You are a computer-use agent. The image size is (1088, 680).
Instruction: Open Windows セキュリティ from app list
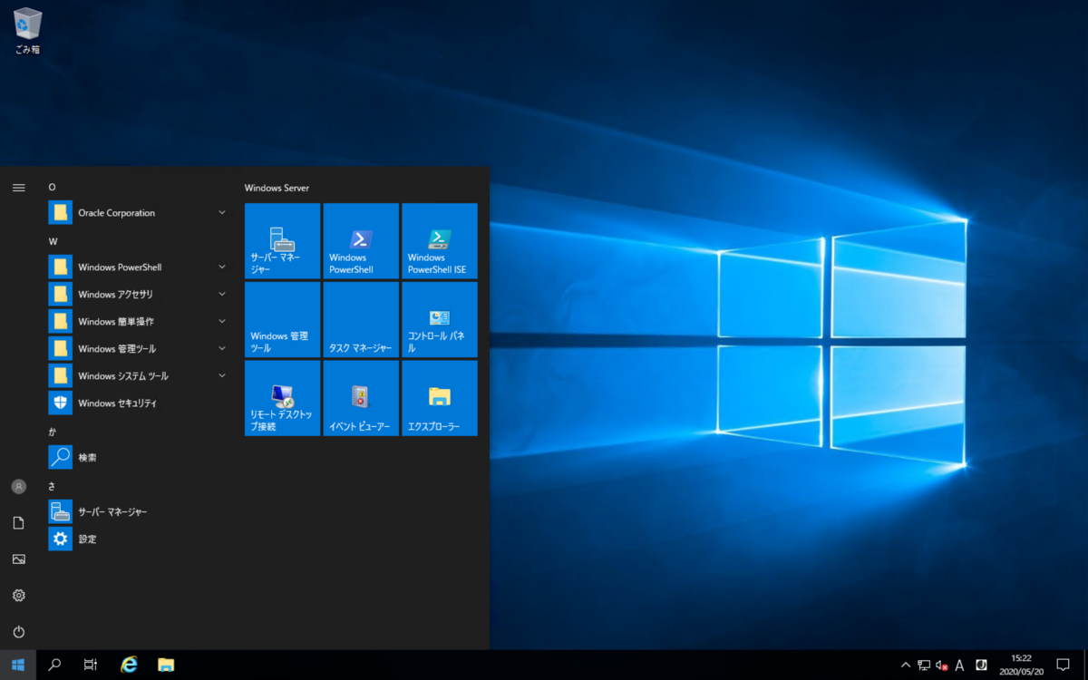click(x=139, y=403)
